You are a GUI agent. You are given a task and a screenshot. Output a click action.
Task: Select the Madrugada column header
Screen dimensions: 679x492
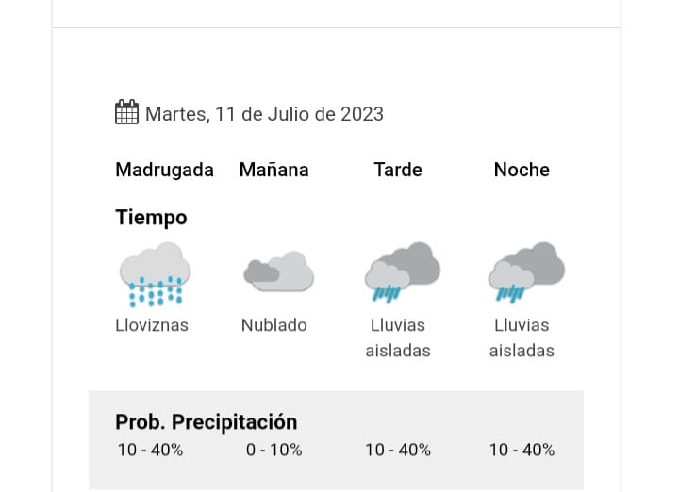pos(164,170)
